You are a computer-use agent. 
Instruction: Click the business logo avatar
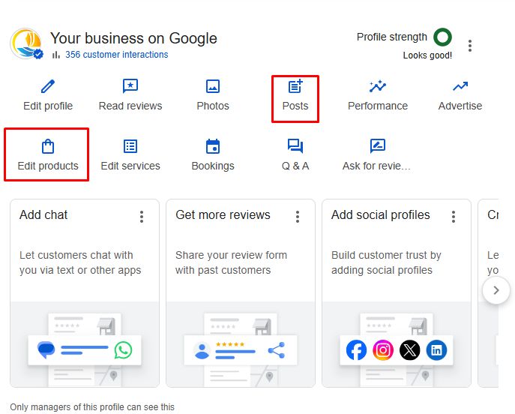coord(26,44)
